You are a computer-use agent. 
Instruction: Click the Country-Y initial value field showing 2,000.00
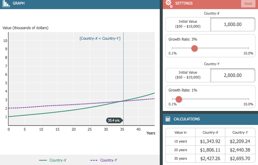tap(232, 75)
